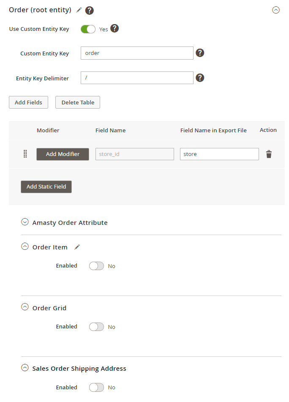
Task: Delete the store_id field row via trash icon
Action: pos(269,154)
